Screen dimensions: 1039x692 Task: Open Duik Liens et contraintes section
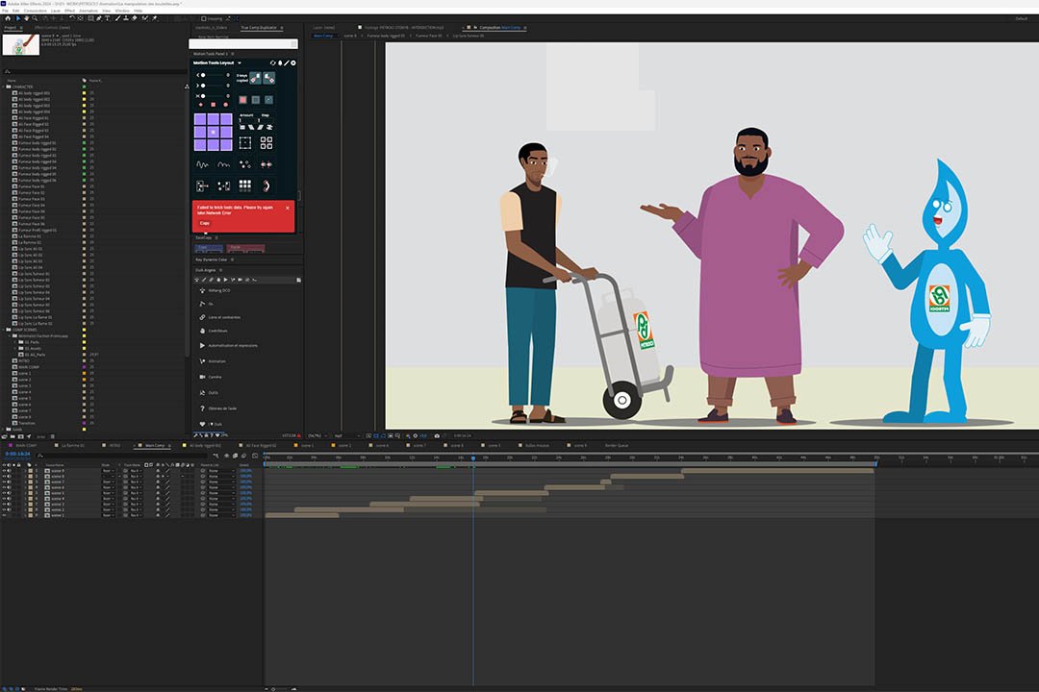[x=224, y=317]
